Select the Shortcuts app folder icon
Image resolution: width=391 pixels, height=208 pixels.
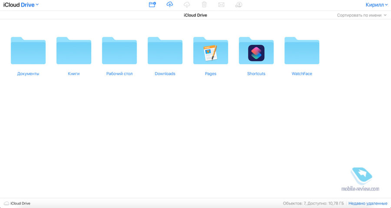click(256, 50)
